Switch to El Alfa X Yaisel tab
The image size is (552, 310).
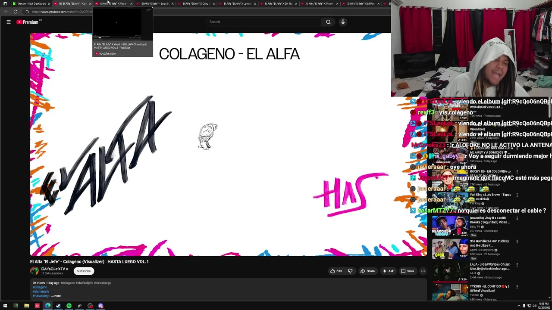point(113,3)
